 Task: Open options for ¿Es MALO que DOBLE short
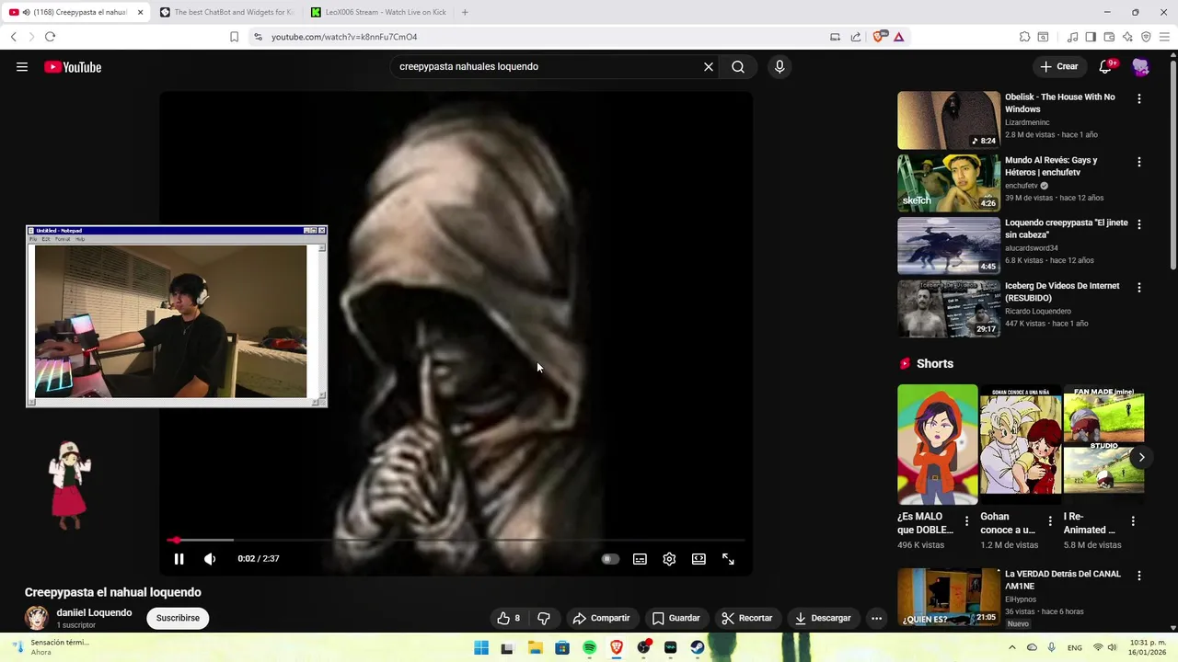(966, 521)
